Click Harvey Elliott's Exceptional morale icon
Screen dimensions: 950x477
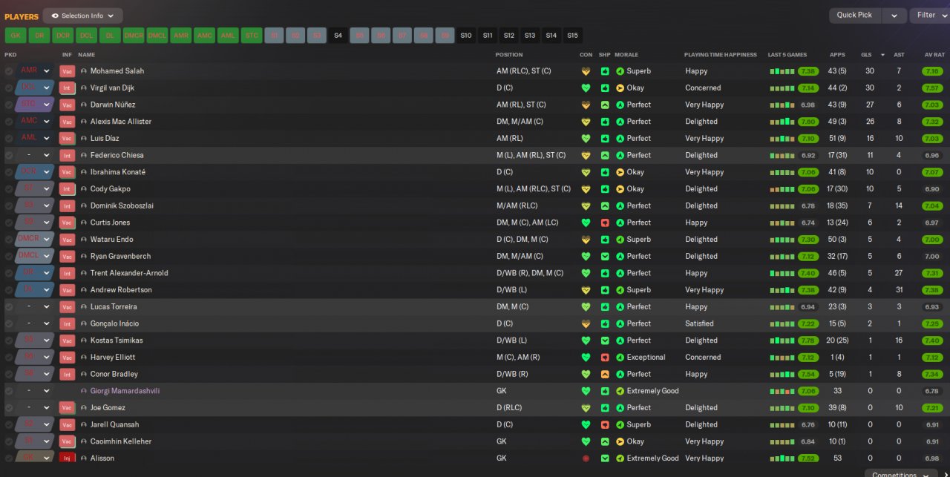tap(620, 358)
